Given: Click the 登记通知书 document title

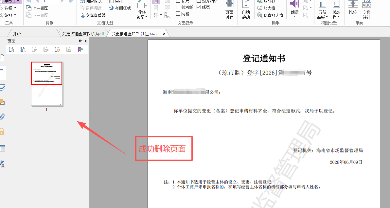Looking at the screenshot, I should pyautogui.click(x=264, y=59).
